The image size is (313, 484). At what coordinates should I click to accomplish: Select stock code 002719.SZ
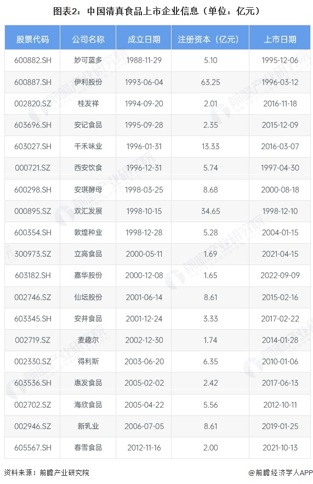[33, 340]
